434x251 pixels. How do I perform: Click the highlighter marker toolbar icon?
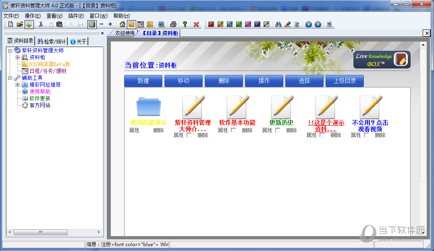click(288, 24)
